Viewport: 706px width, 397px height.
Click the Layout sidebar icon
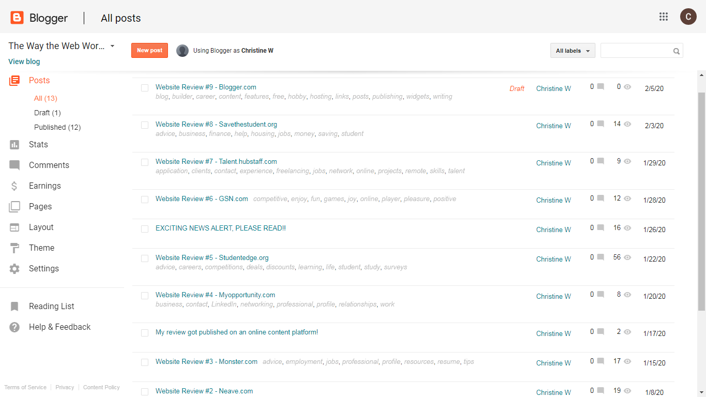click(14, 227)
